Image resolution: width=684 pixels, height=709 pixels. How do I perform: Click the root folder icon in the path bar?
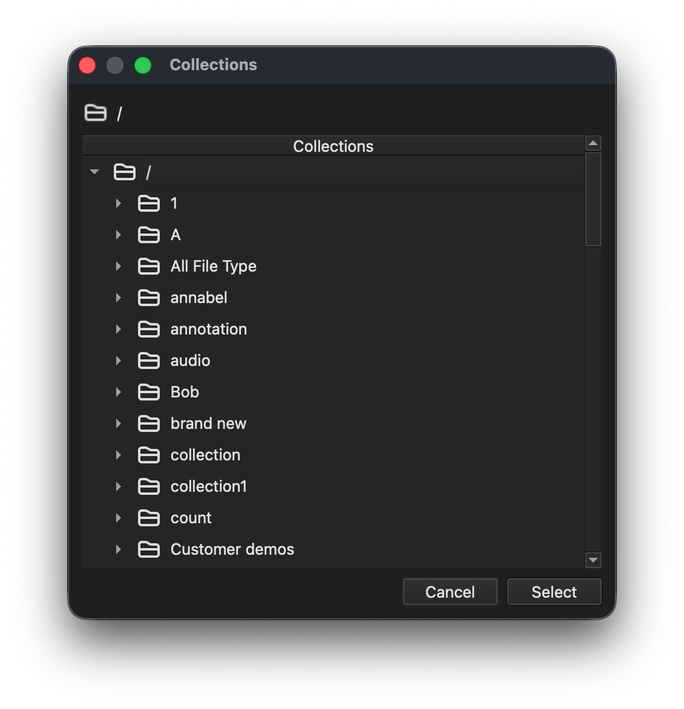click(96, 113)
